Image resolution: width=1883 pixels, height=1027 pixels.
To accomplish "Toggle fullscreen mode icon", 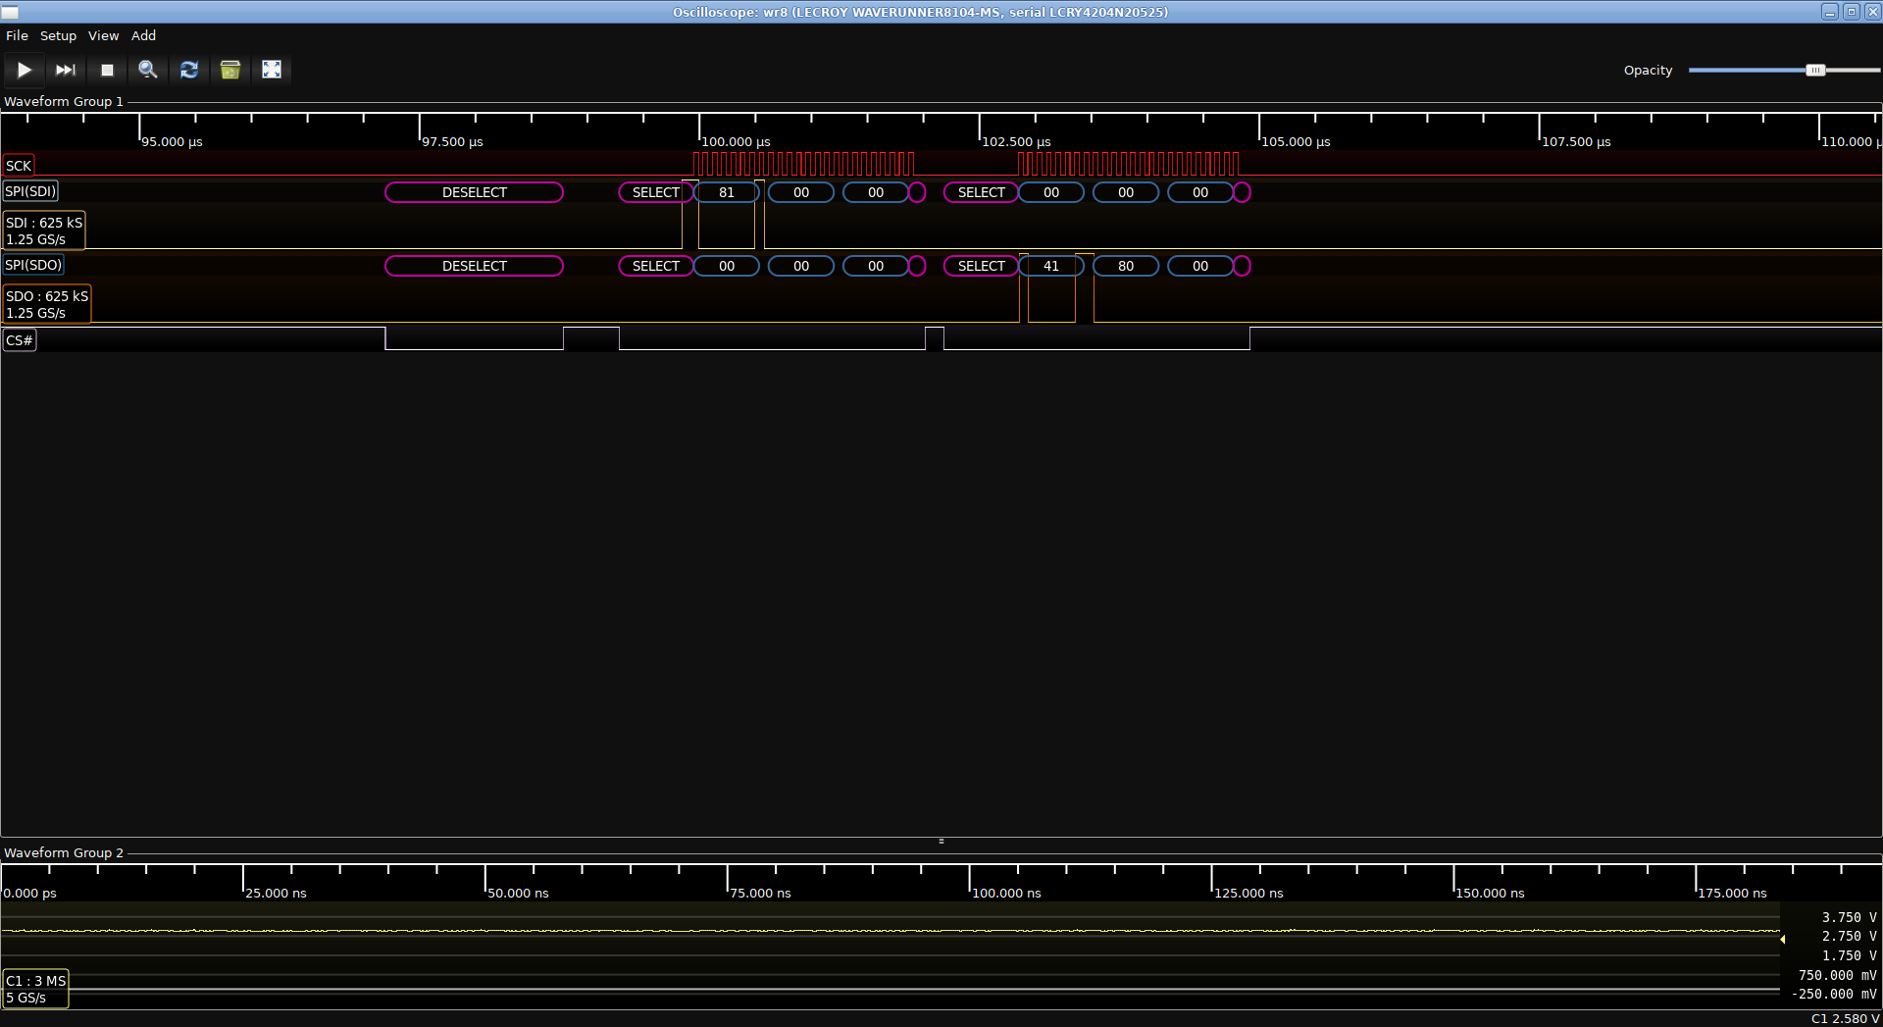I will [x=272, y=70].
